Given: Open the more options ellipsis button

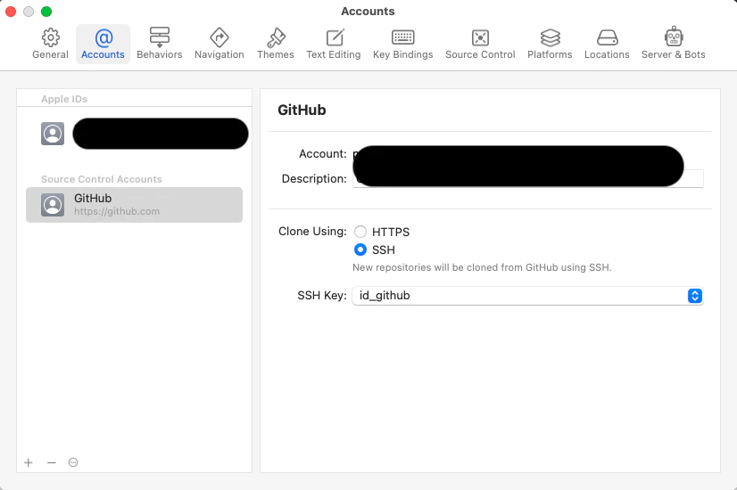Looking at the screenshot, I should pos(73,462).
